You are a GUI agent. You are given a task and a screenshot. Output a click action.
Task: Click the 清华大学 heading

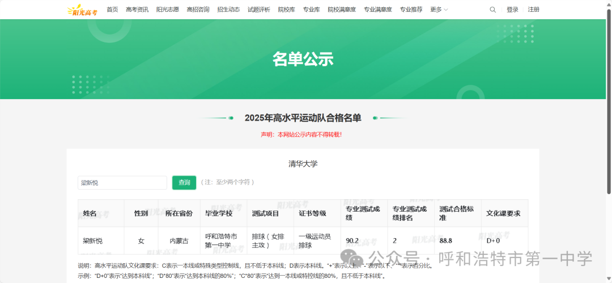point(303,164)
